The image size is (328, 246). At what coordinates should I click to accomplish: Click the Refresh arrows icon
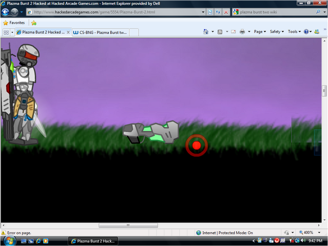218,12
